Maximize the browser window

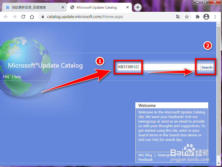205,2
